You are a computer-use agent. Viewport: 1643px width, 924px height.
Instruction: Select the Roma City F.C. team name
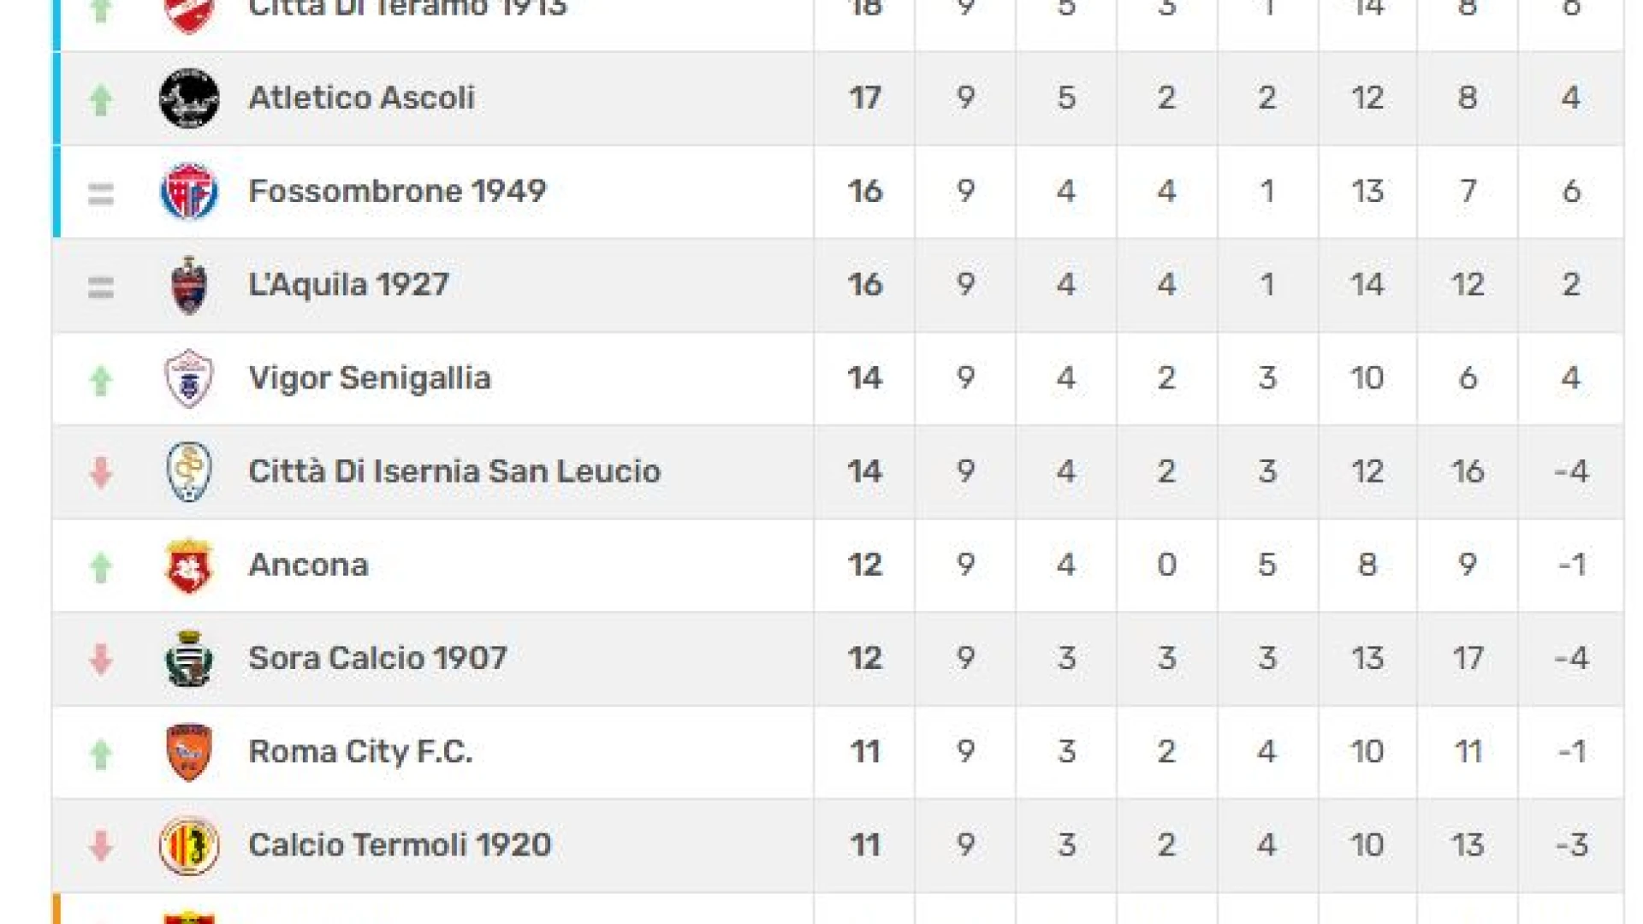(360, 751)
